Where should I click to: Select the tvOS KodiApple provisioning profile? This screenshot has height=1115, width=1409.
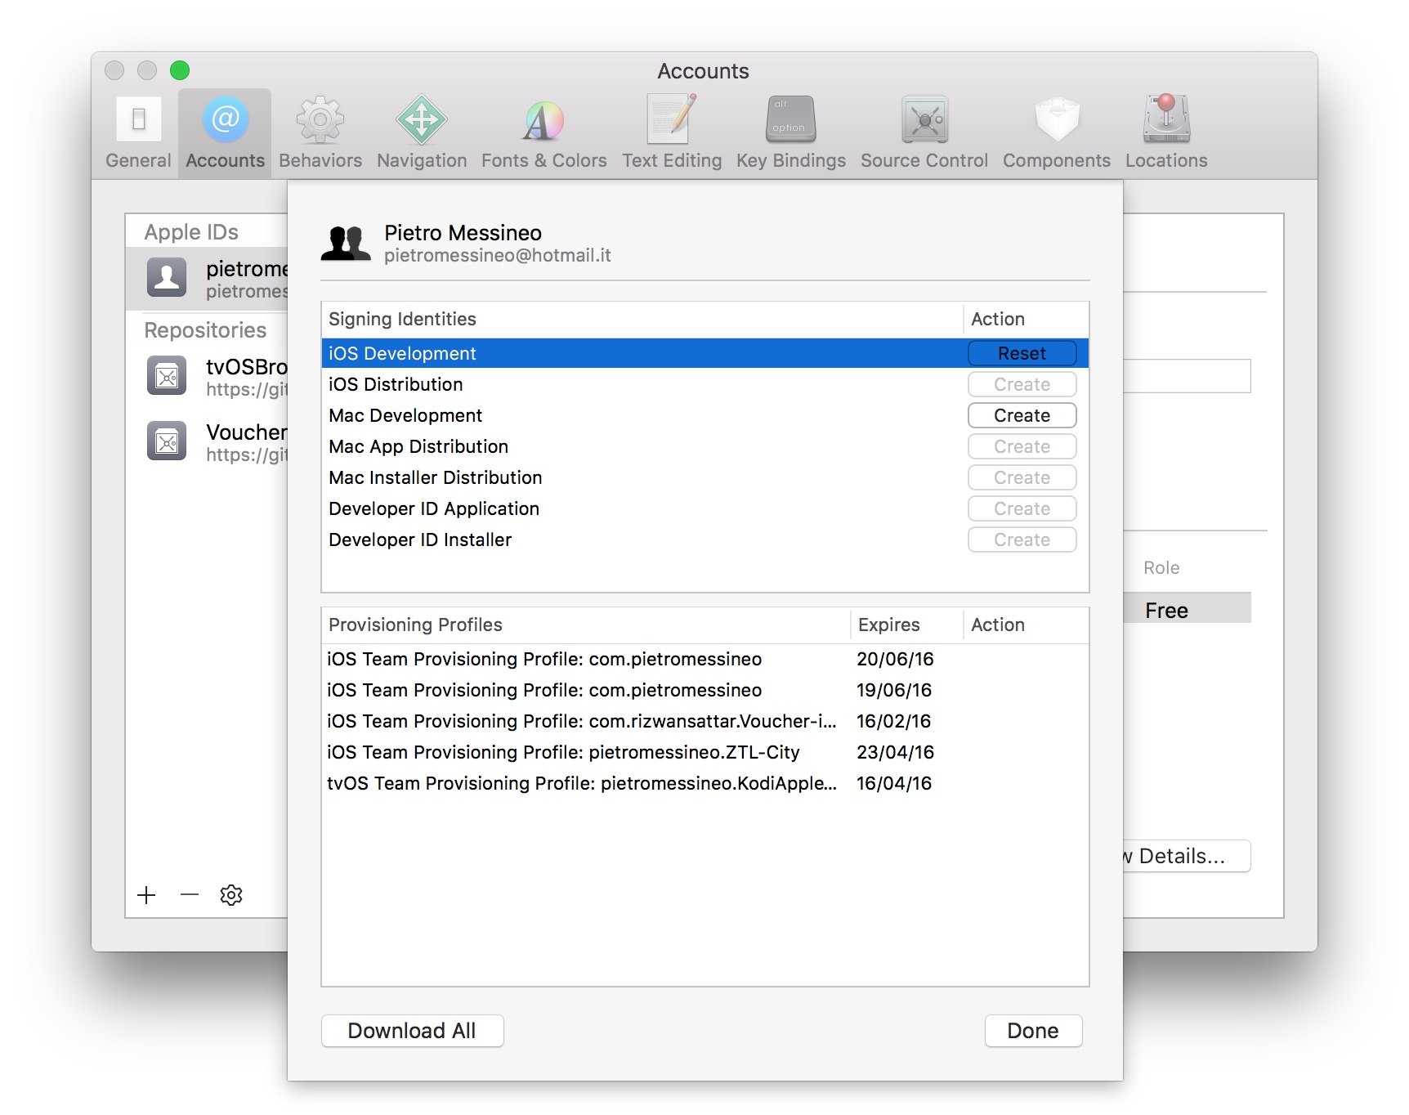[704, 783]
